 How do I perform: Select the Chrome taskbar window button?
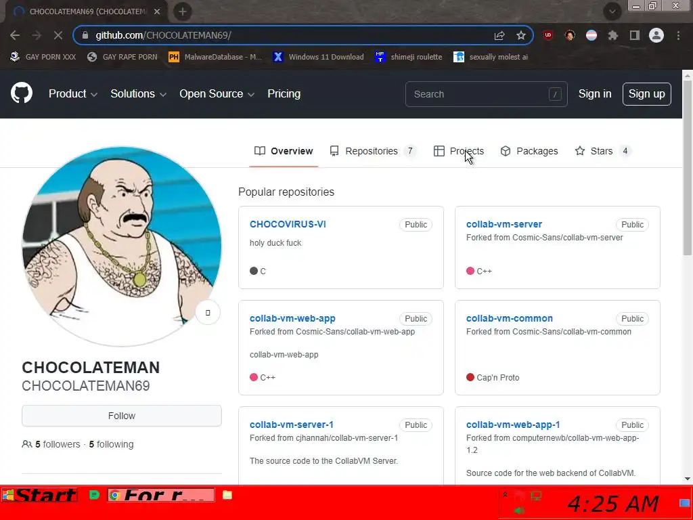click(161, 495)
